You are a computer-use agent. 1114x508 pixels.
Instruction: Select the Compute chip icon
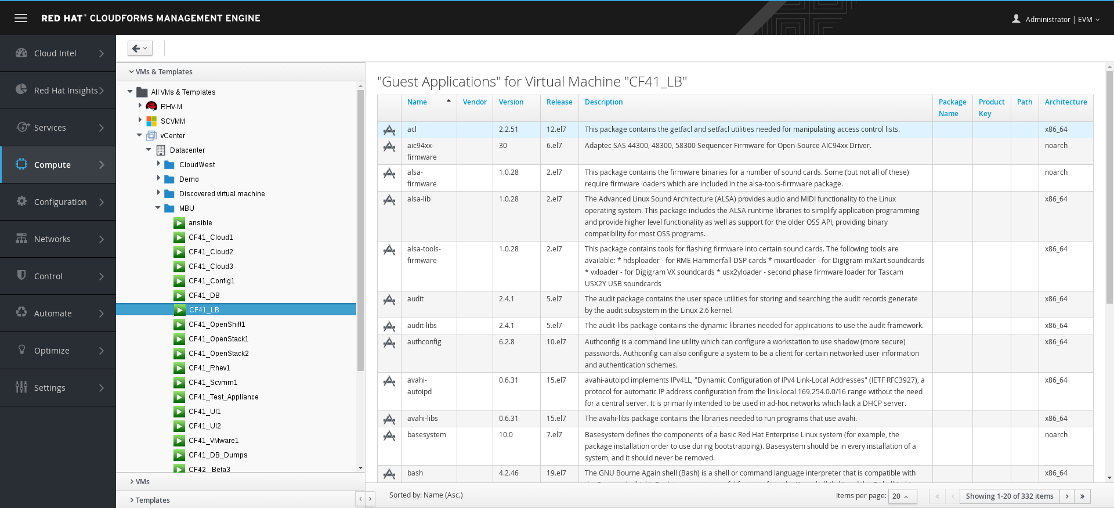click(x=21, y=164)
